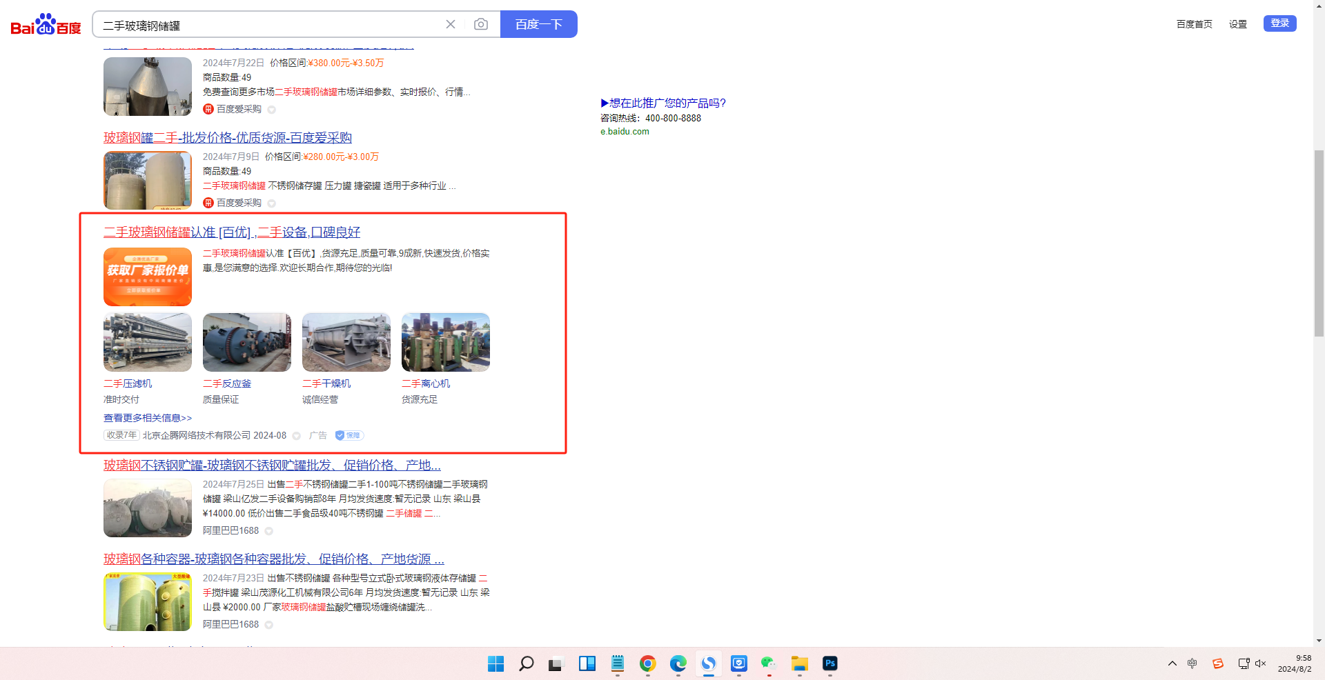Clear the search box with X icon

coord(451,25)
